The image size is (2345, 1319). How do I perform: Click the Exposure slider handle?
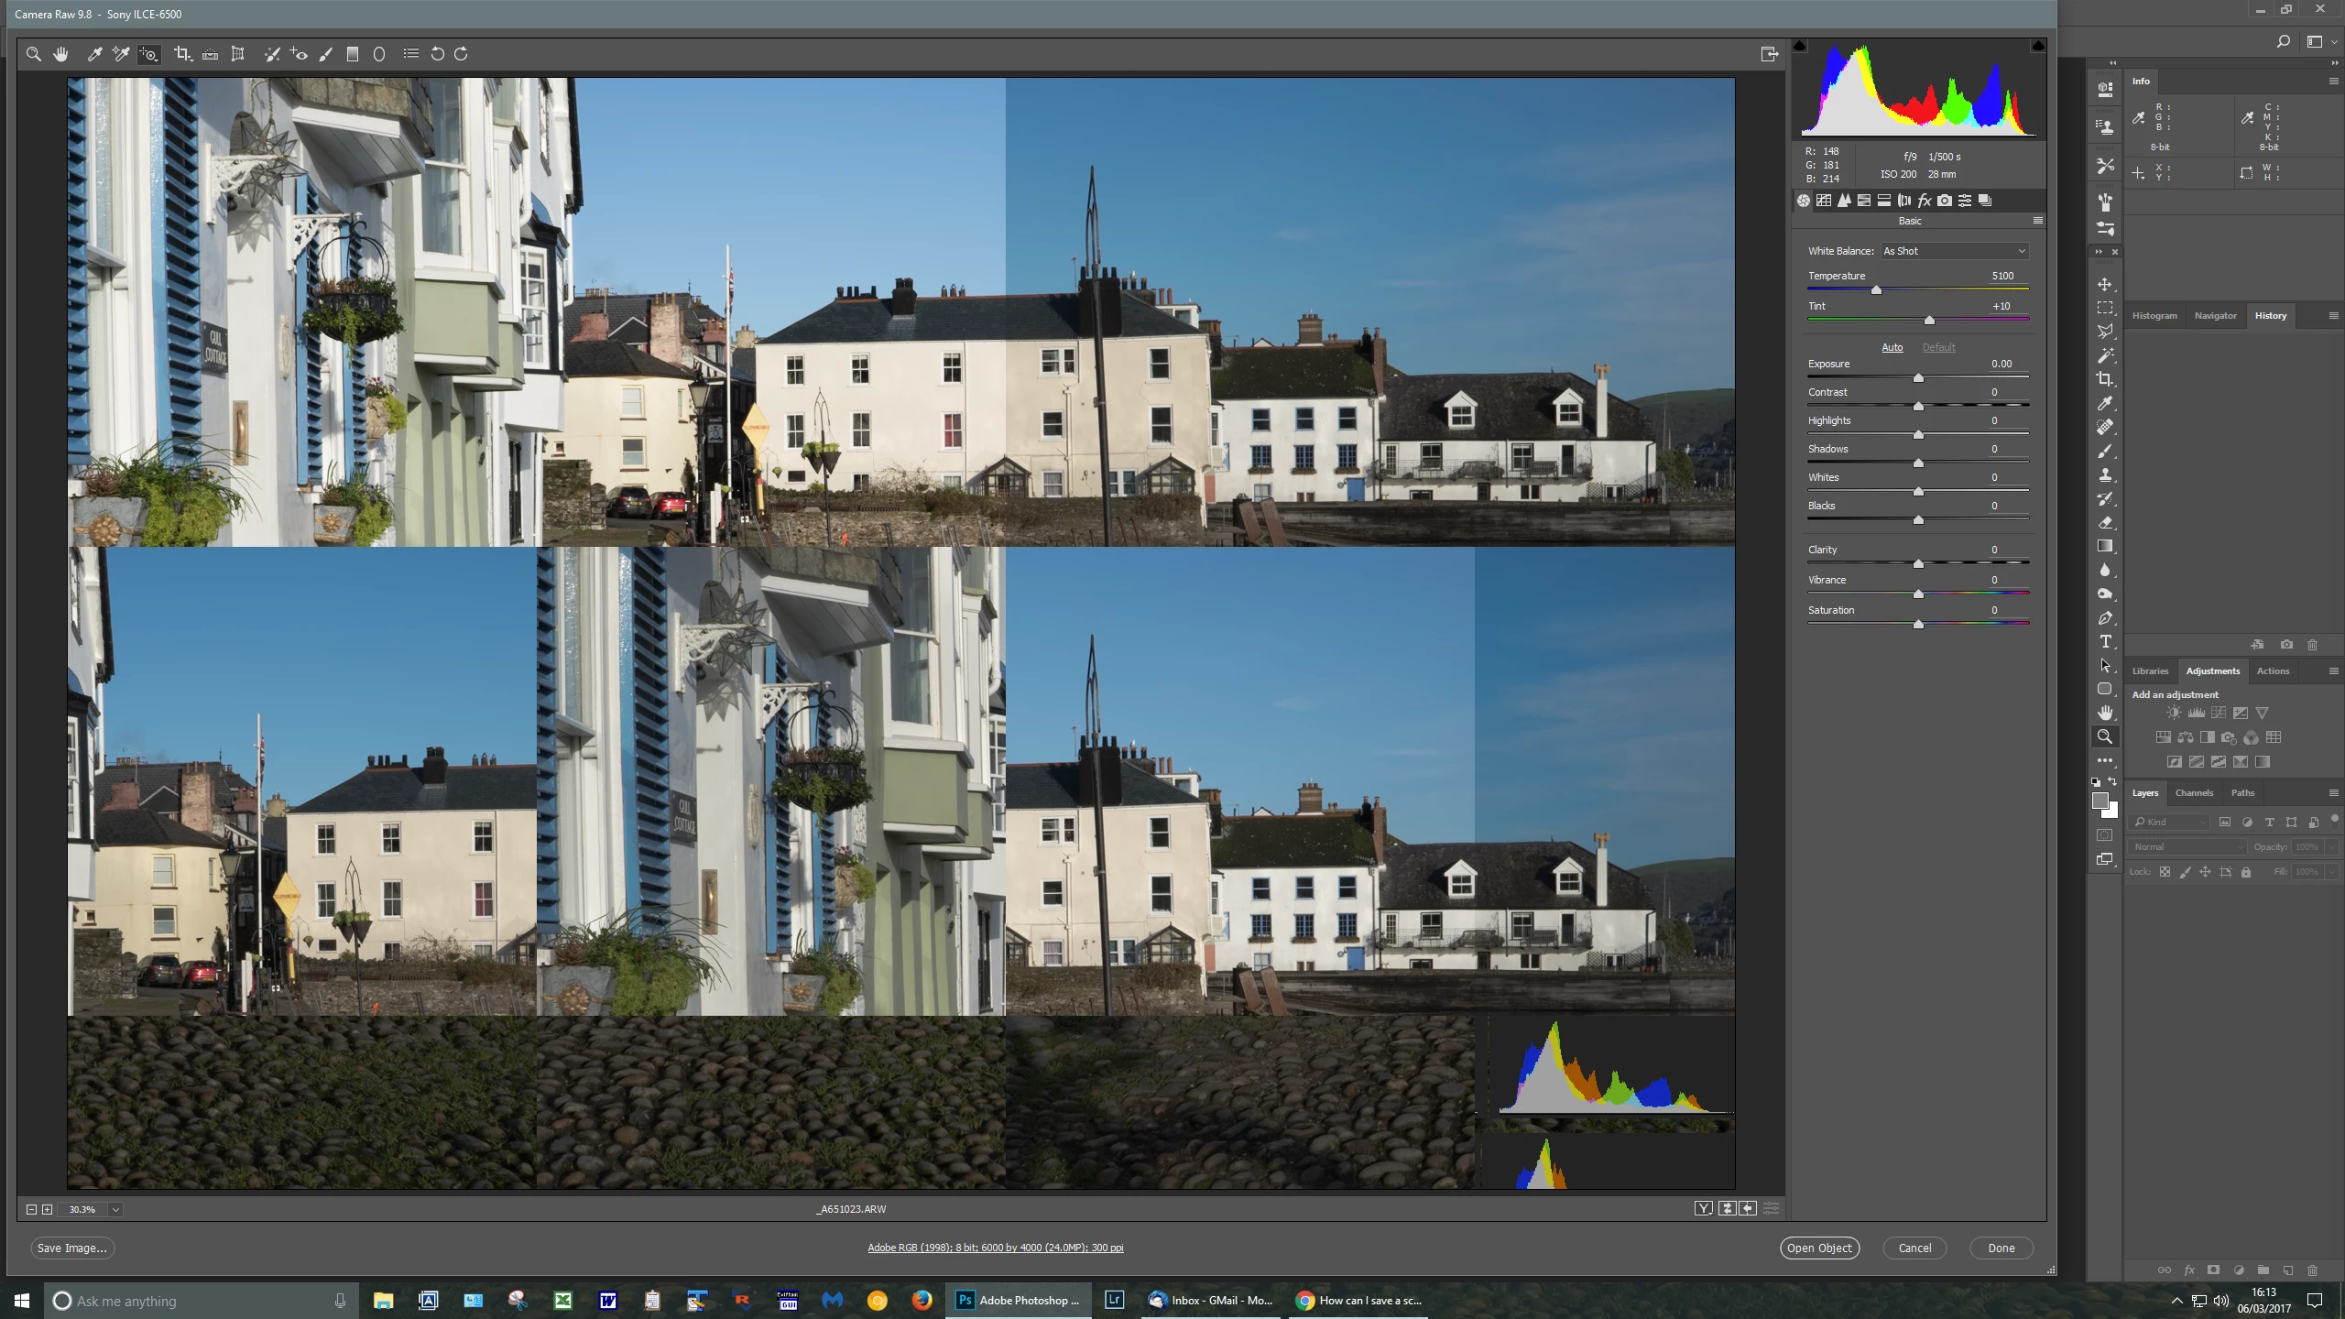[1918, 377]
